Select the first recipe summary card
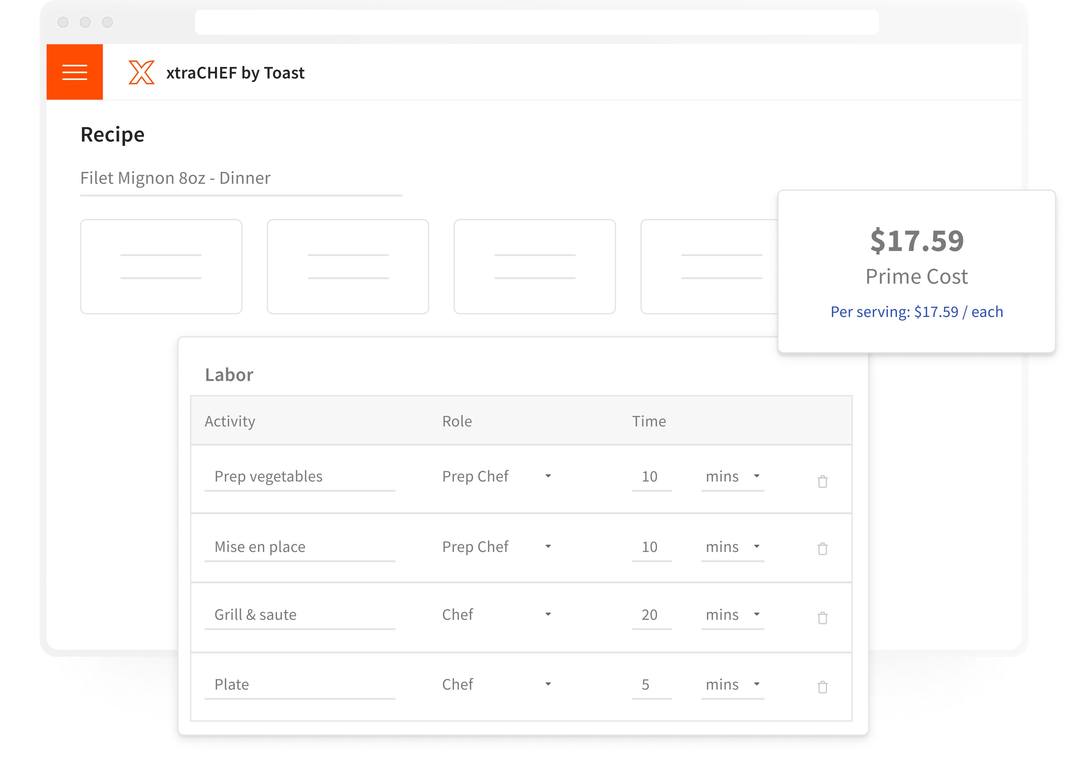This screenshot has height=761, width=1069. click(161, 266)
